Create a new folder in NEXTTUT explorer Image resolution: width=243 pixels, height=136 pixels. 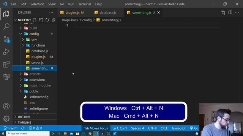pos(41,20)
